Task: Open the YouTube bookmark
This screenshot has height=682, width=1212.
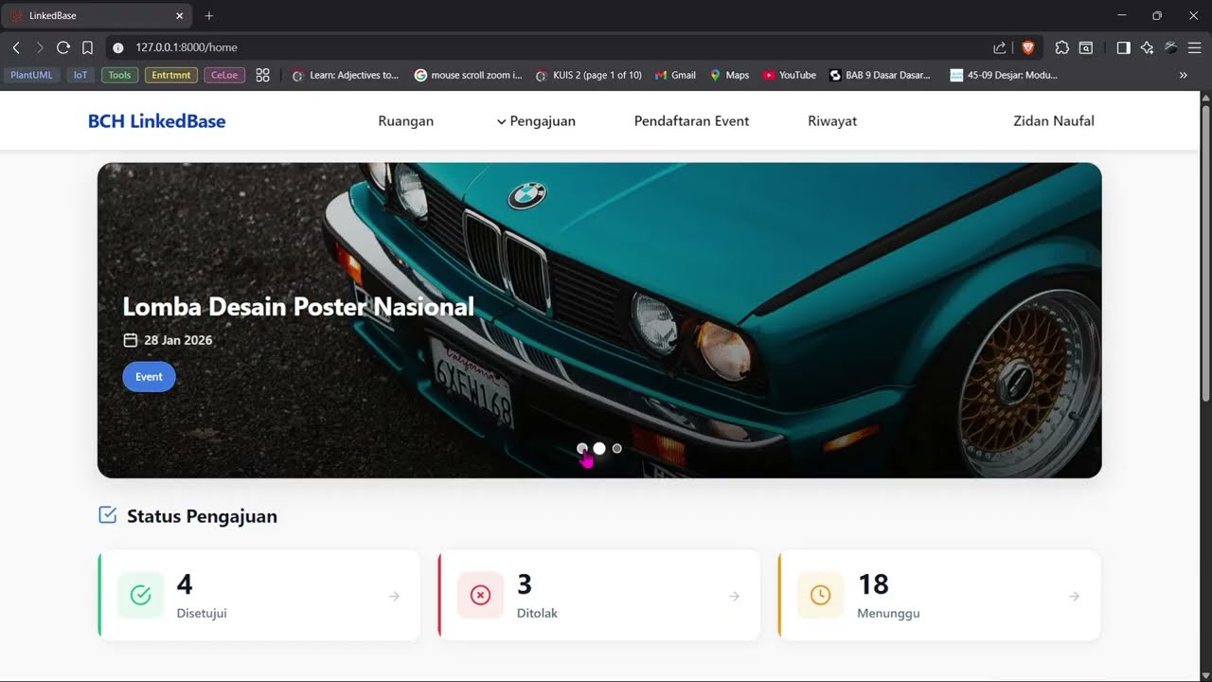Action: coord(790,75)
